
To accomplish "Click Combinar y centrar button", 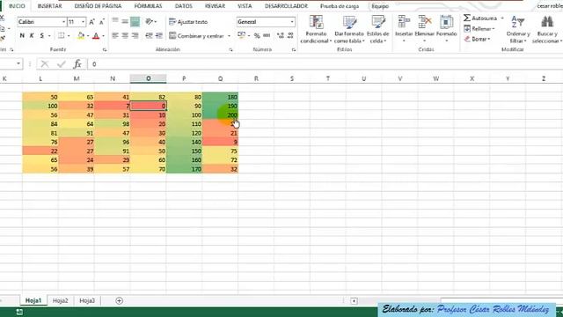I will click(x=197, y=36).
